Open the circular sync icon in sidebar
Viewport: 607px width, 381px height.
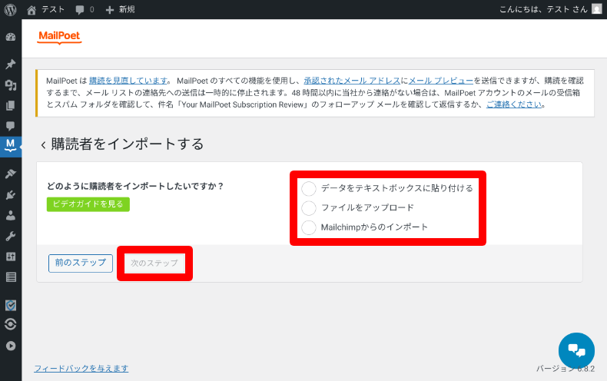11,324
